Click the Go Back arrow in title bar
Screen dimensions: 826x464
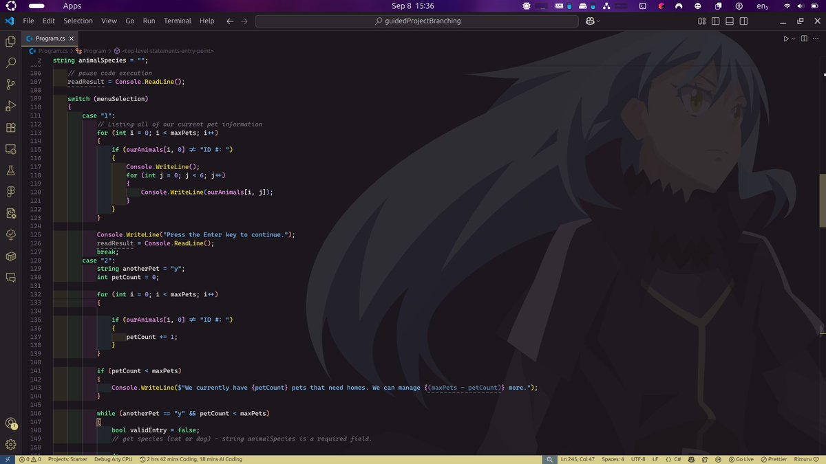tap(230, 21)
